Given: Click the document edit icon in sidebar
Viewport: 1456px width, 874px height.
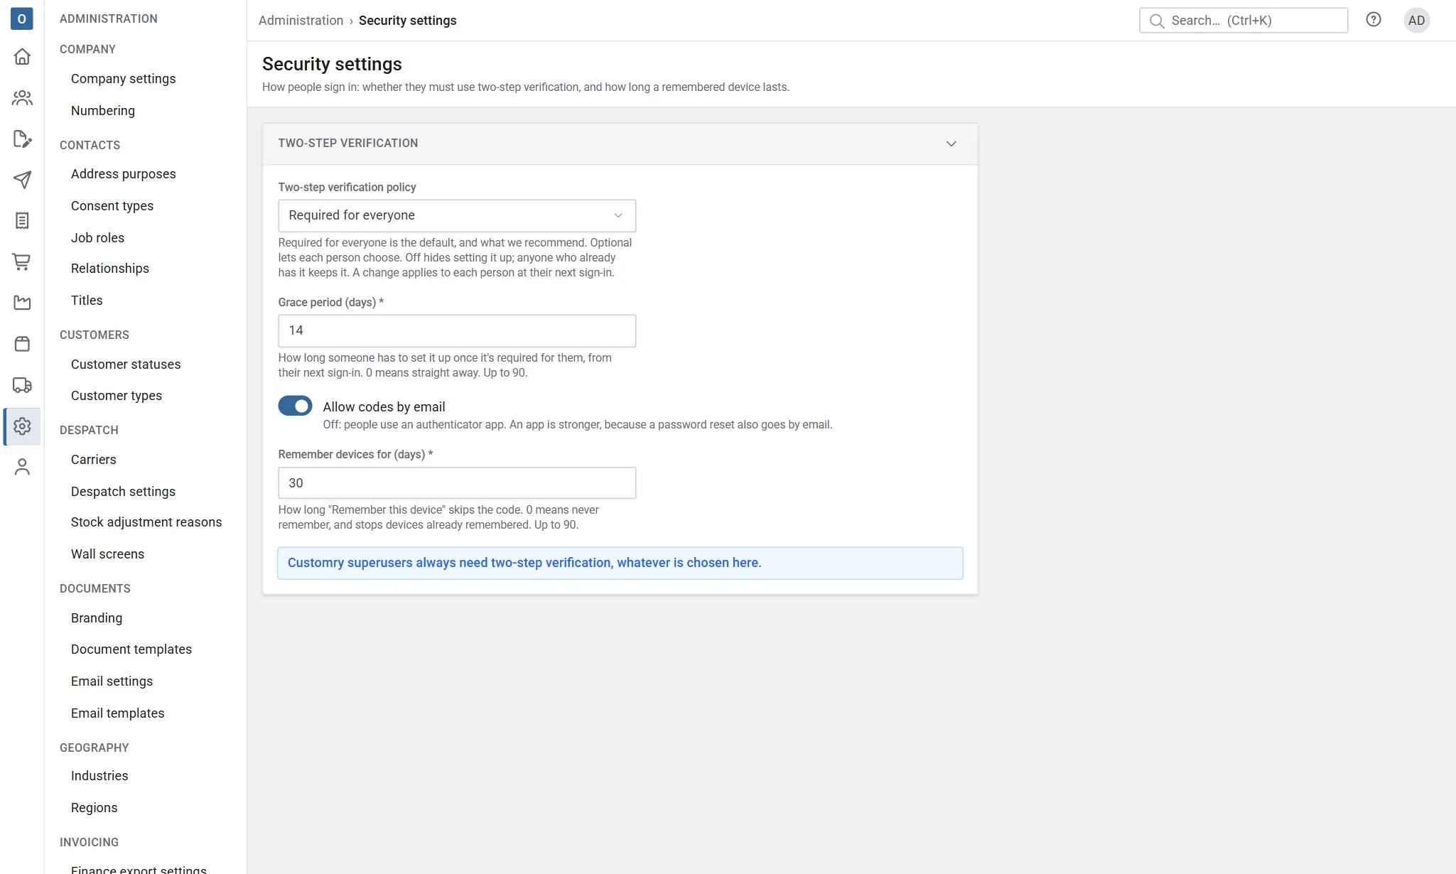Looking at the screenshot, I should (22, 139).
